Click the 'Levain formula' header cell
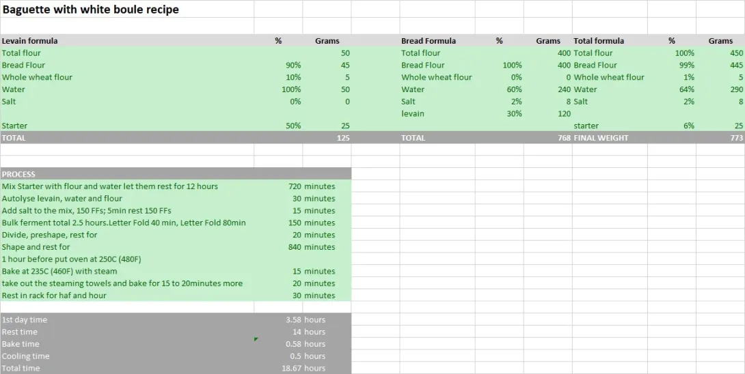 [30, 41]
